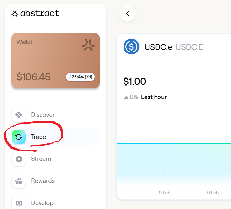
Task: Click the wallet balance $106.45
Action: pyautogui.click(x=33, y=77)
